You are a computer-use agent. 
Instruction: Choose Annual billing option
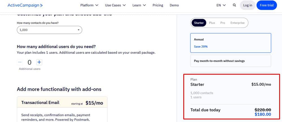pyautogui.click(x=231, y=43)
